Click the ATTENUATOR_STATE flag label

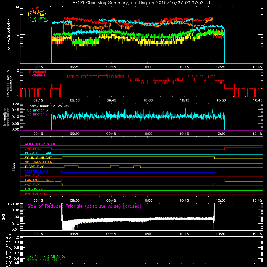pyautogui.click(x=40, y=144)
